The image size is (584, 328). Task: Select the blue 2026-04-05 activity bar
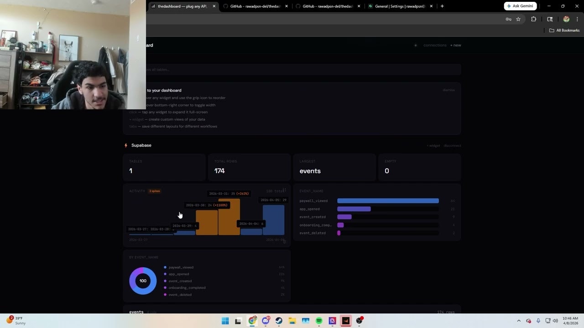273,220
